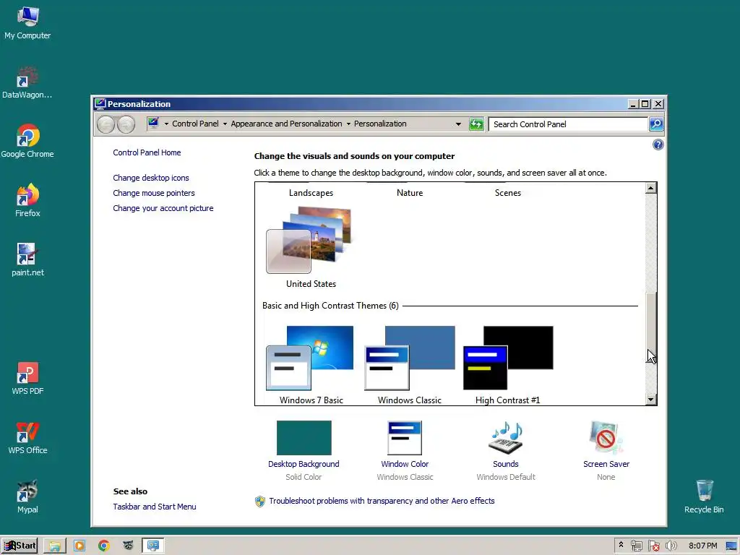Click the Forward navigation arrow
Viewport: 740px width, 555px height.
pyautogui.click(x=126, y=124)
